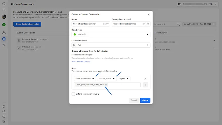Click the sidebar search magnifier icon
Screen dimensions: 222x125
click(4, 111)
